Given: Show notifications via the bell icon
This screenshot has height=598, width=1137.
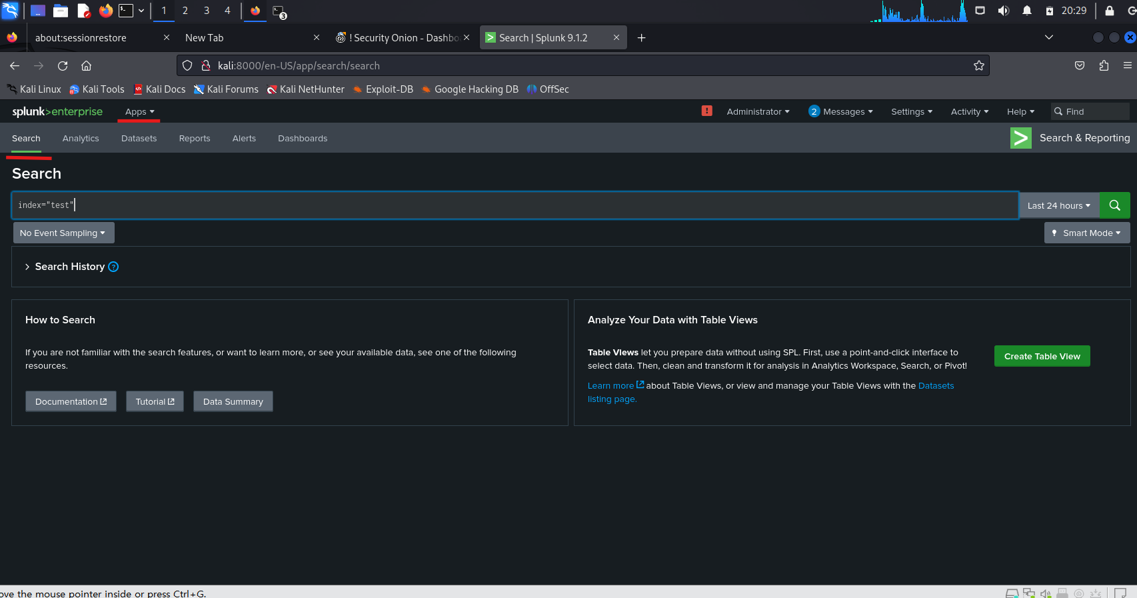Looking at the screenshot, I should pos(1027,11).
